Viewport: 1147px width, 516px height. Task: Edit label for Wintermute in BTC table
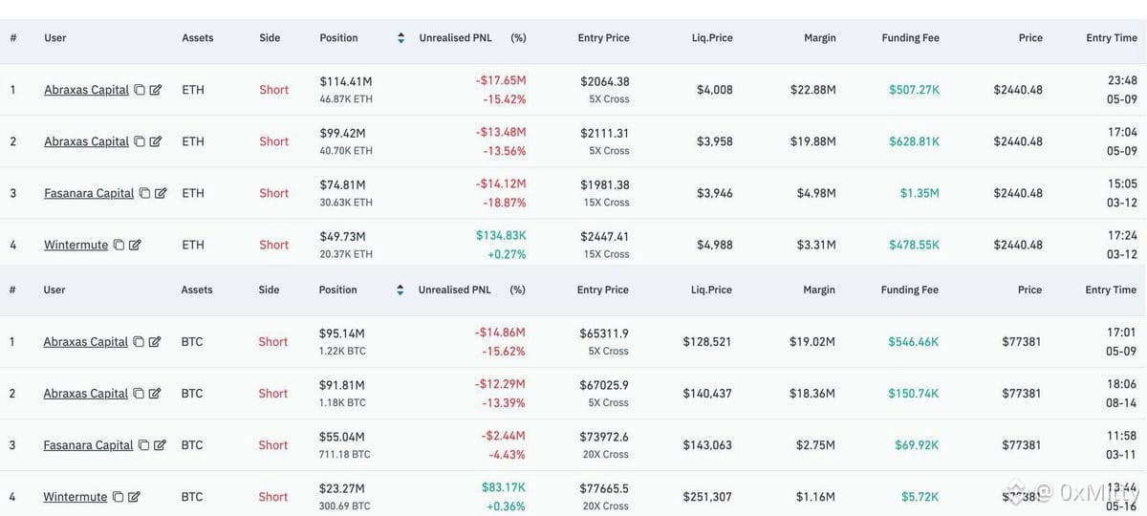(x=134, y=497)
